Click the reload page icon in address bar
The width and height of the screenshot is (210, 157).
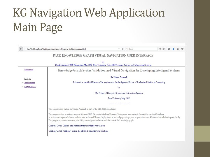(123, 49)
